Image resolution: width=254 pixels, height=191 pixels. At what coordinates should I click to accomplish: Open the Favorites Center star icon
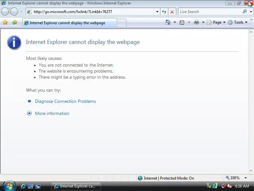click(x=5, y=22)
